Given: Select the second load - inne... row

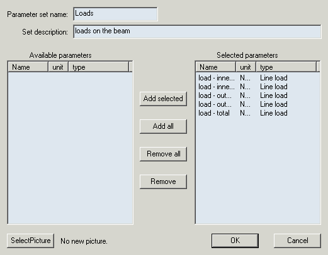Looking at the screenshot, I should coord(257,87).
